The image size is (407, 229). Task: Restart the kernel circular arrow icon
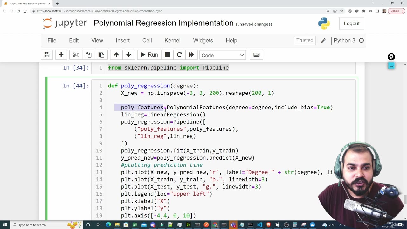pos(179,55)
